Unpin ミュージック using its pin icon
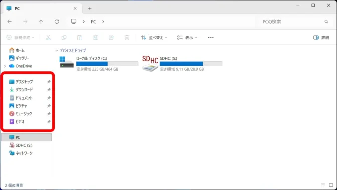Image resolution: width=337 pixels, height=190 pixels. point(49,114)
